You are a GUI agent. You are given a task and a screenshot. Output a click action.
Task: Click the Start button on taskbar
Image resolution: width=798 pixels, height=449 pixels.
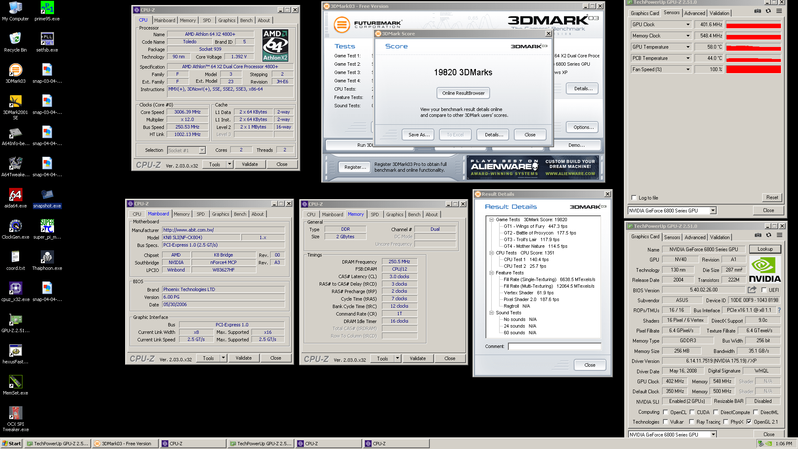[12, 444]
